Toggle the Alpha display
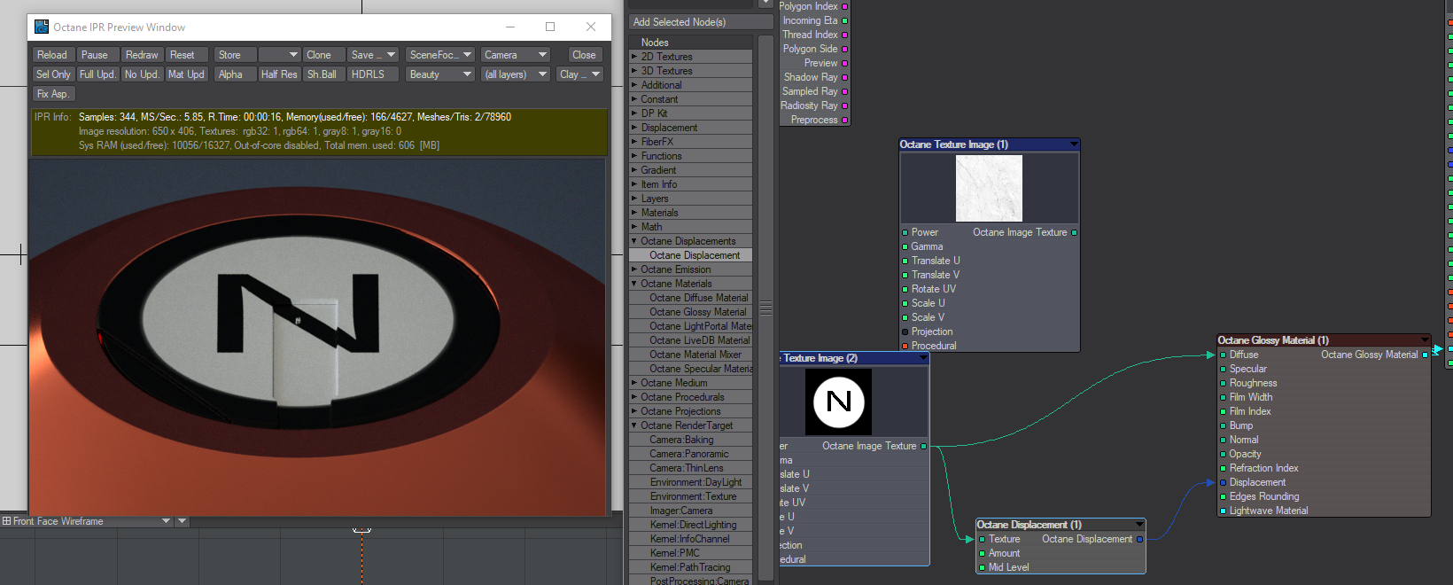 pyautogui.click(x=235, y=74)
